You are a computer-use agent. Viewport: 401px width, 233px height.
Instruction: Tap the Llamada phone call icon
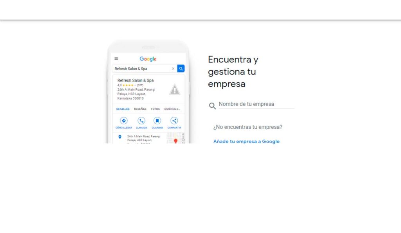[141, 120]
